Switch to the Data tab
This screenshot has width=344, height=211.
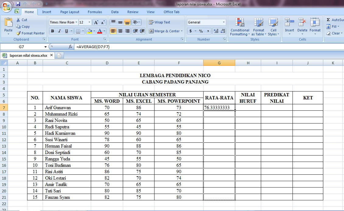click(115, 12)
